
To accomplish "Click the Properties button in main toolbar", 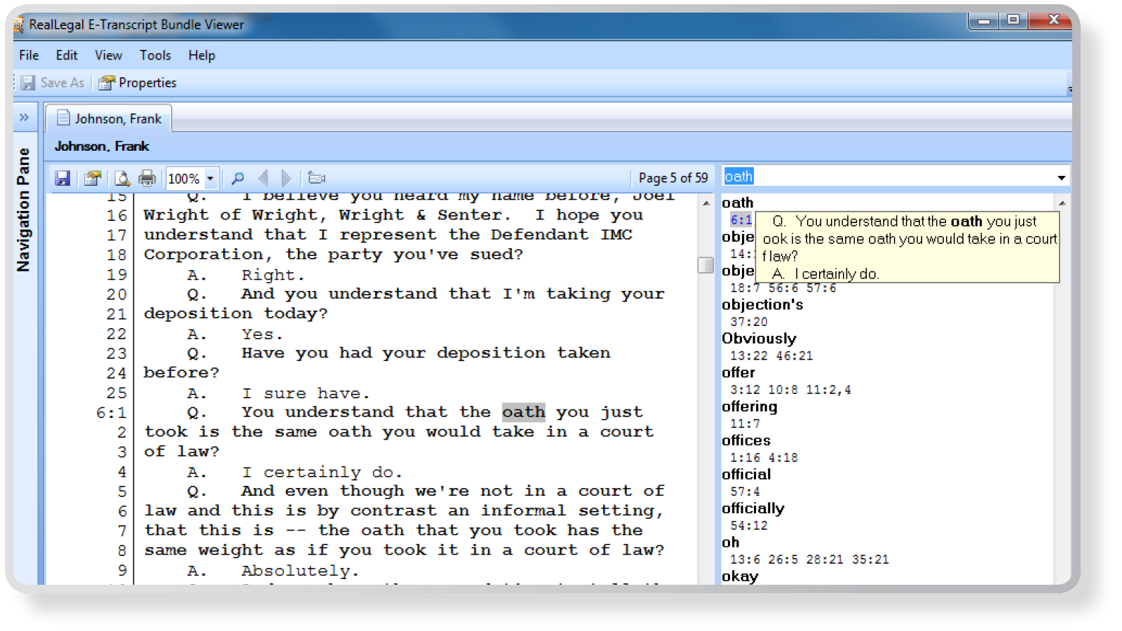I will coord(138,83).
